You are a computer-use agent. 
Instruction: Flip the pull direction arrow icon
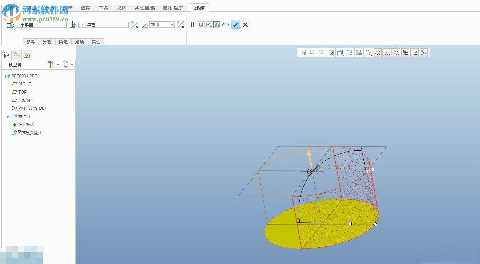pyautogui.click(x=135, y=25)
